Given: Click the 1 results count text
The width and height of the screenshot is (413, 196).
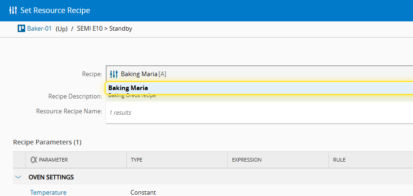Looking at the screenshot, I should tap(120, 112).
